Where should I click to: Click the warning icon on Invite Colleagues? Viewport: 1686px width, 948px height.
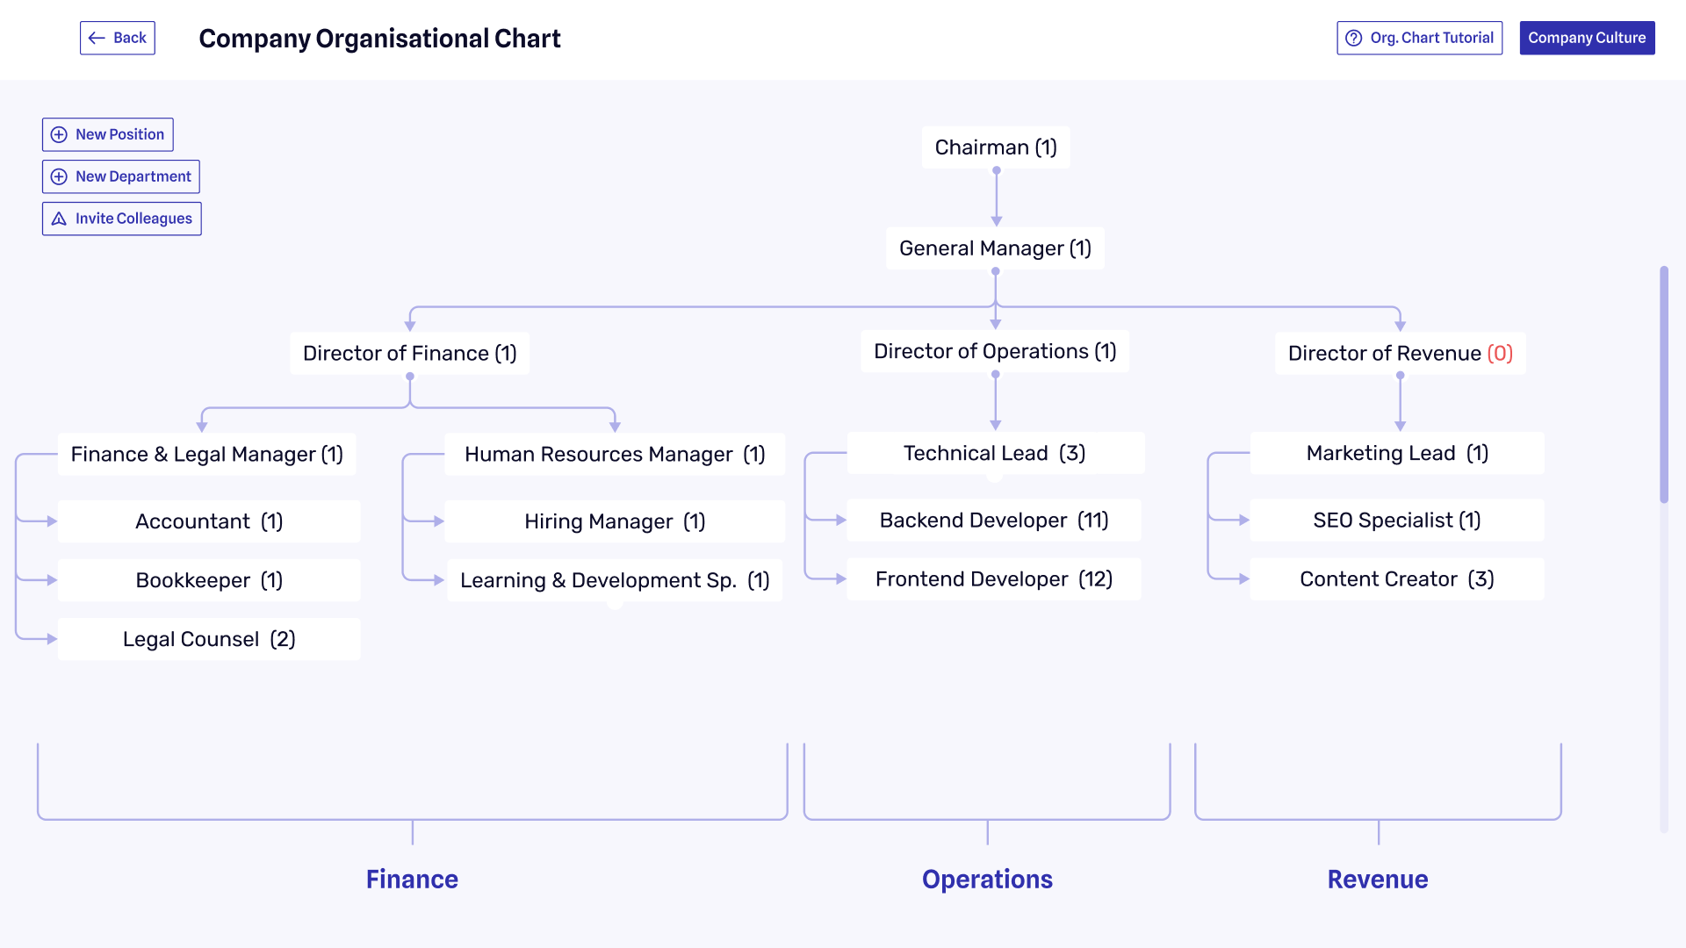(59, 218)
